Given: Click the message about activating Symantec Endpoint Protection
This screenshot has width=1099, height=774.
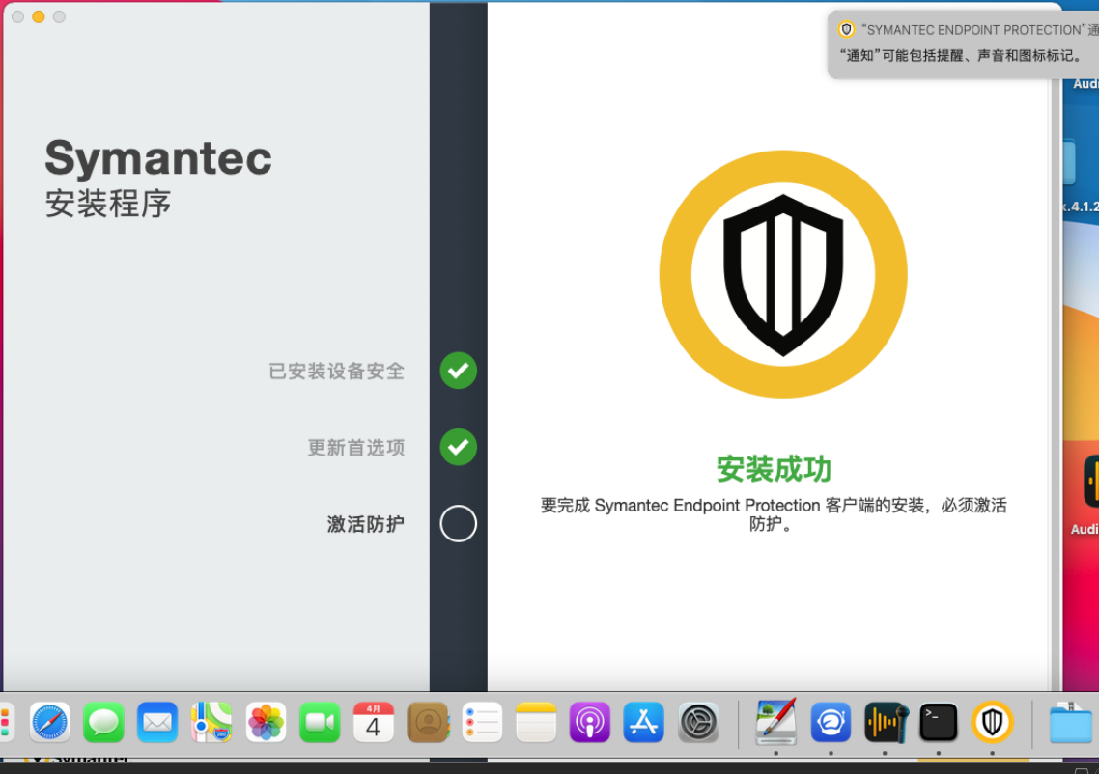Looking at the screenshot, I should tap(774, 514).
